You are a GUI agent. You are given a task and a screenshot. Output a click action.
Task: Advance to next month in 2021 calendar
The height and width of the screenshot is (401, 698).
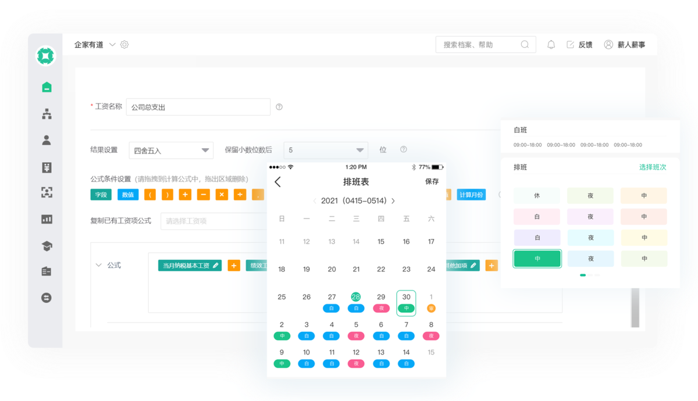[x=394, y=199]
